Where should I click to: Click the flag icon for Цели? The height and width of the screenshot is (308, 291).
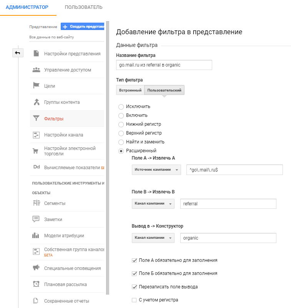point(36,85)
